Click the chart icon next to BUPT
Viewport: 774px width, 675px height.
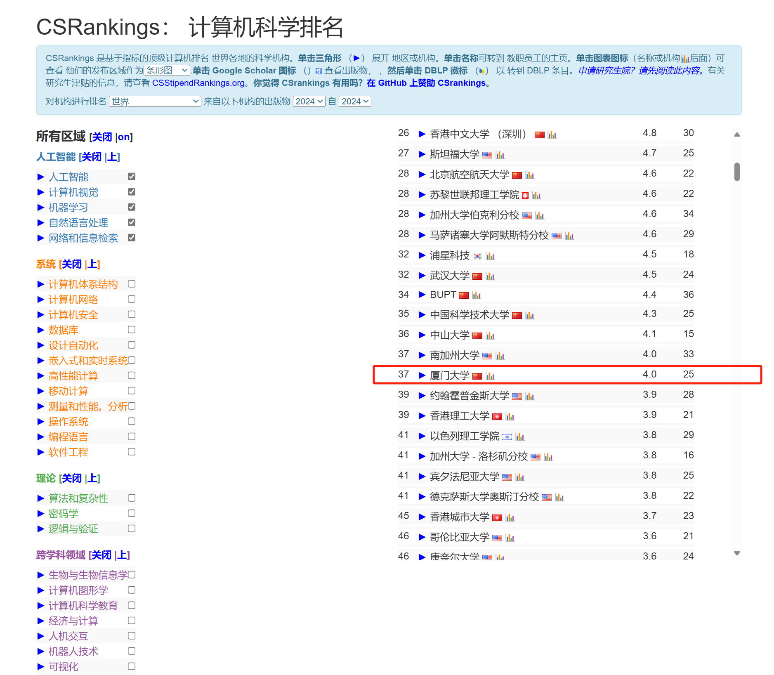pos(477,295)
